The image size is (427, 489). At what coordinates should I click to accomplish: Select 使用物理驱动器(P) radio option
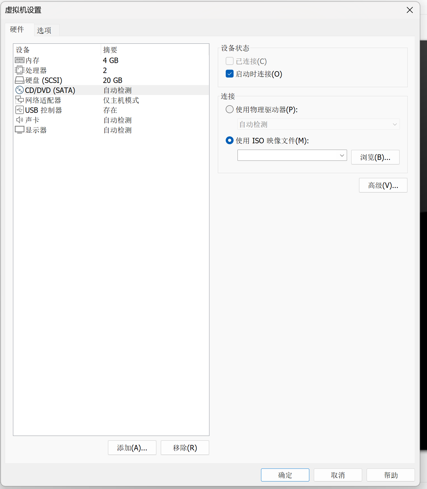tap(230, 110)
